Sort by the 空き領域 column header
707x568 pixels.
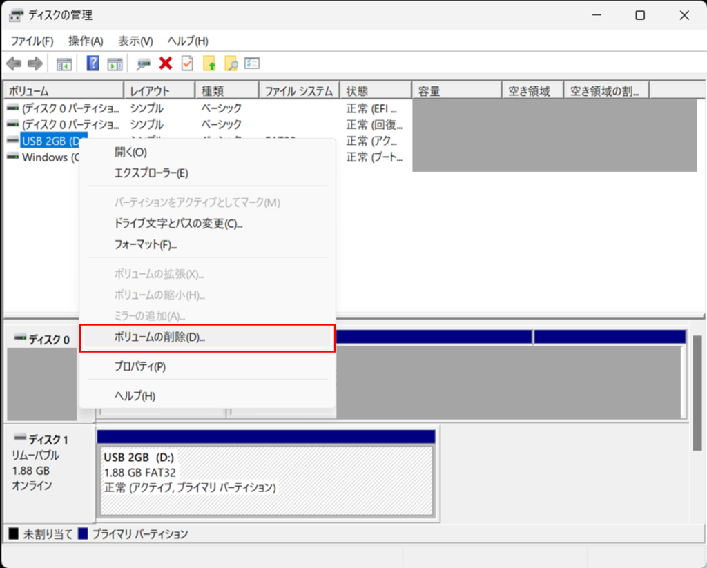tap(532, 90)
